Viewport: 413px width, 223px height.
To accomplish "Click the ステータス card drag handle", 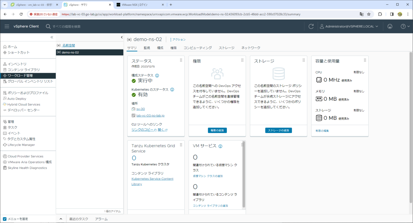I will [x=181, y=60].
